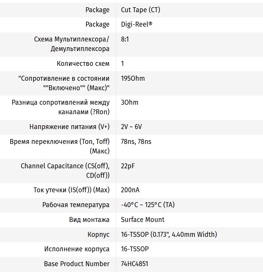Click the Схема Мультиплексора/Демультиплексора label
263x273 pixels.
coord(72,44)
